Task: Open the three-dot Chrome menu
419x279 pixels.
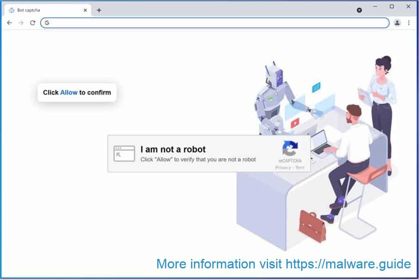Action: tap(409, 23)
